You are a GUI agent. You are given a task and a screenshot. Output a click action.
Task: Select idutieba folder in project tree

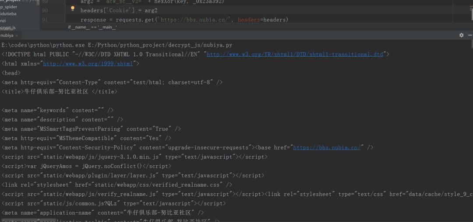[8, 14]
